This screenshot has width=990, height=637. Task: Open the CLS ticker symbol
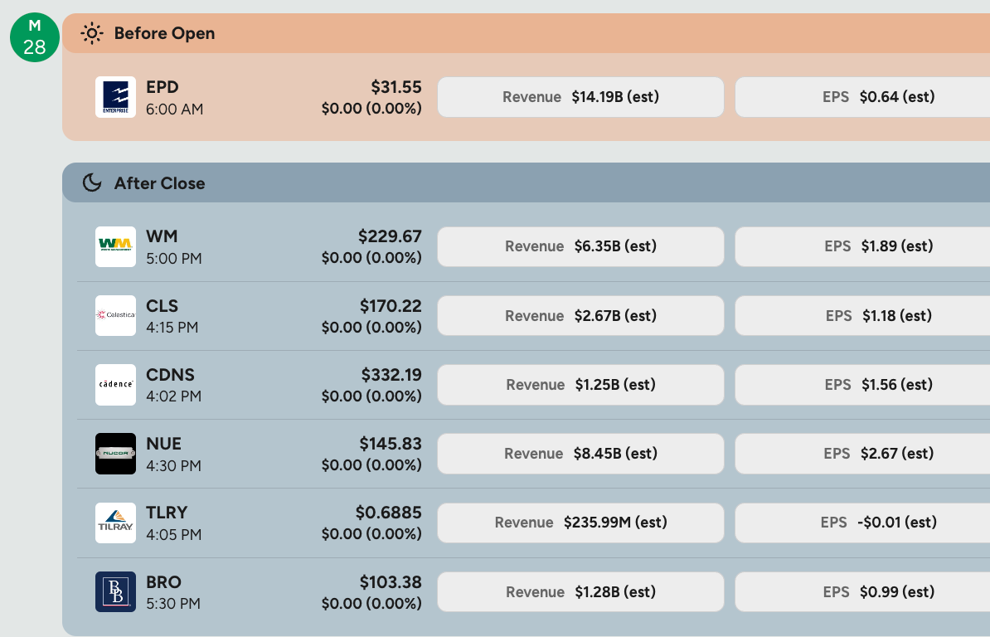point(163,305)
